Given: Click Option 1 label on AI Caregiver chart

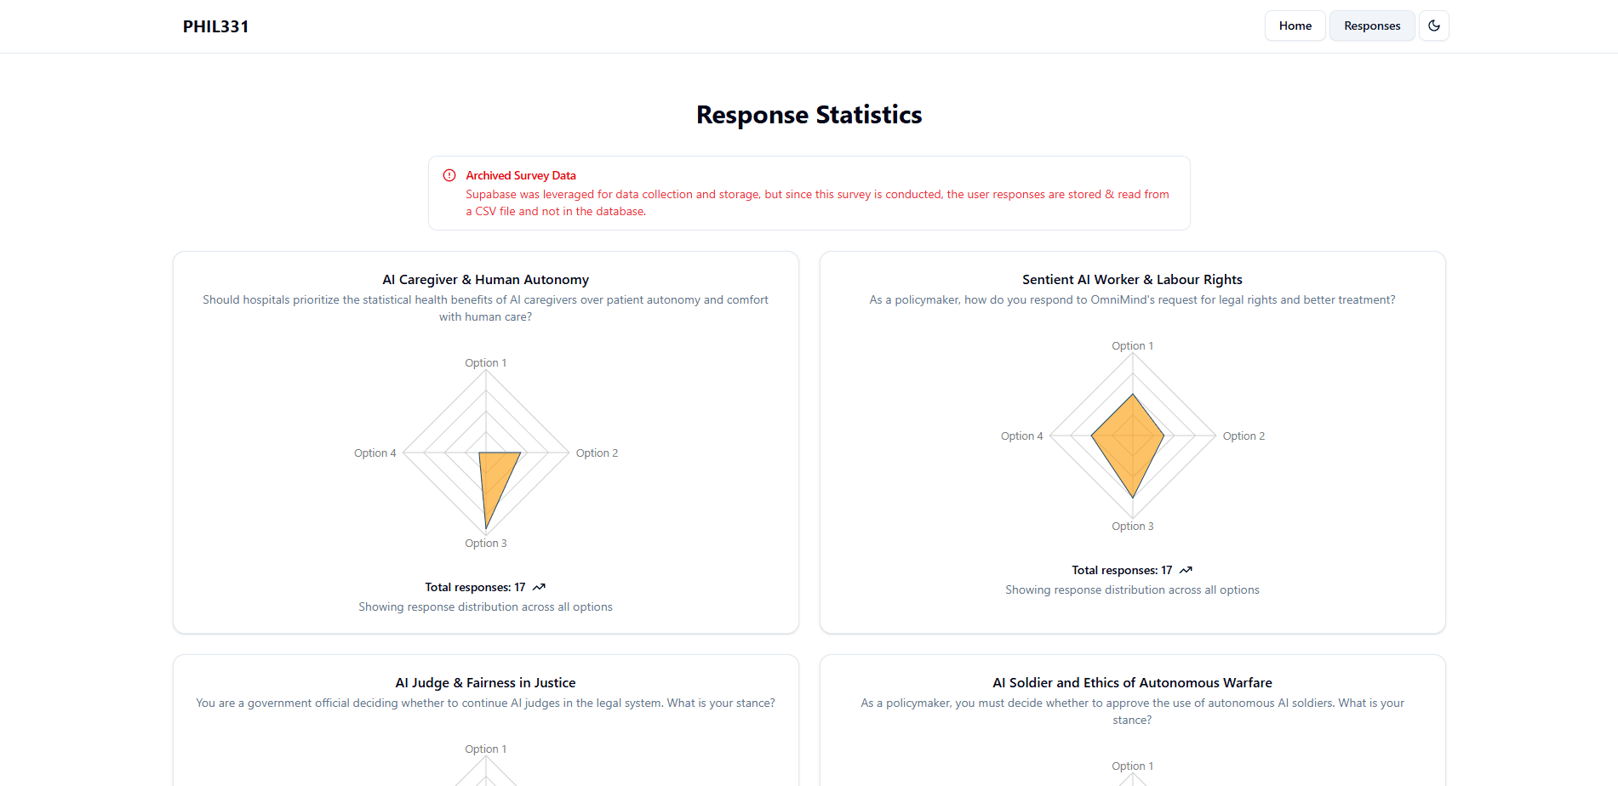Looking at the screenshot, I should pyautogui.click(x=485, y=363).
